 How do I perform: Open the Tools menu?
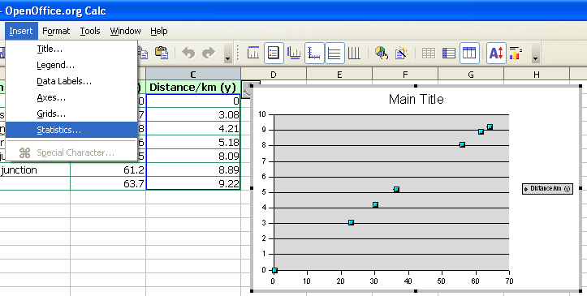(x=90, y=31)
